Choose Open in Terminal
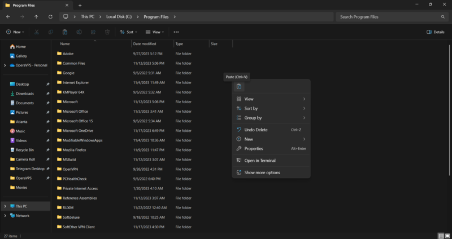Viewport: 452px width, 239px height. point(260,161)
